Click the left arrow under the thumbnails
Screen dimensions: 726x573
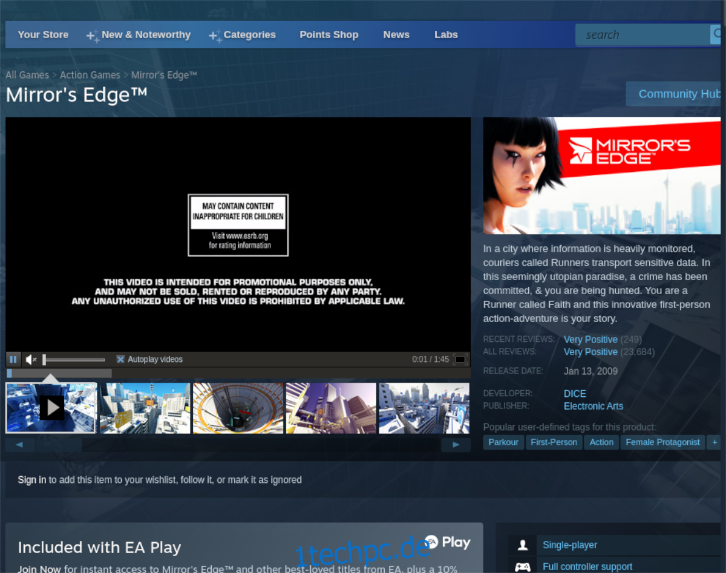pos(20,445)
